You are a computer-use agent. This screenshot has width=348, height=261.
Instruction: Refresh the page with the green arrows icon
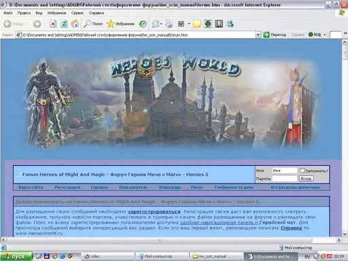click(64, 24)
